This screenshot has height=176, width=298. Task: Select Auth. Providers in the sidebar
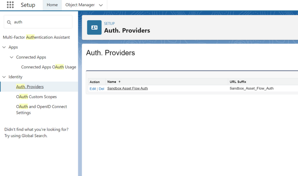point(30,87)
